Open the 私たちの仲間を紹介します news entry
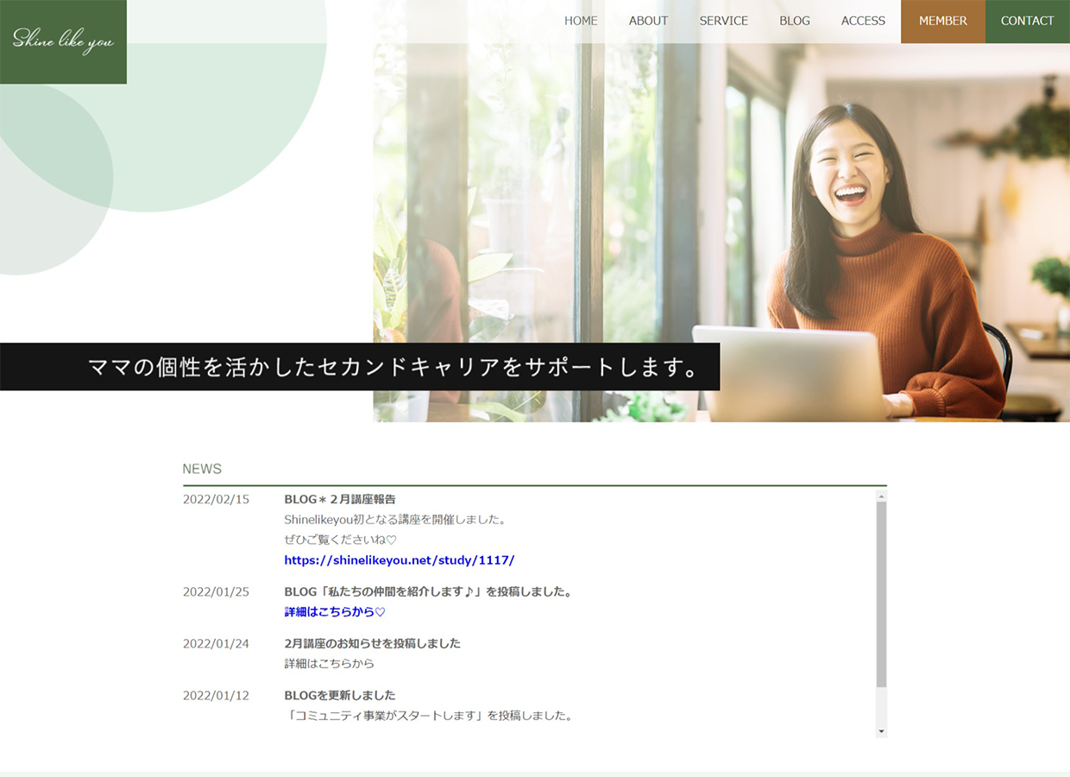The height and width of the screenshot is (777, 1070). [427, 591]
